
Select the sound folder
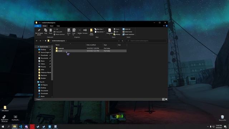point(91,51)
